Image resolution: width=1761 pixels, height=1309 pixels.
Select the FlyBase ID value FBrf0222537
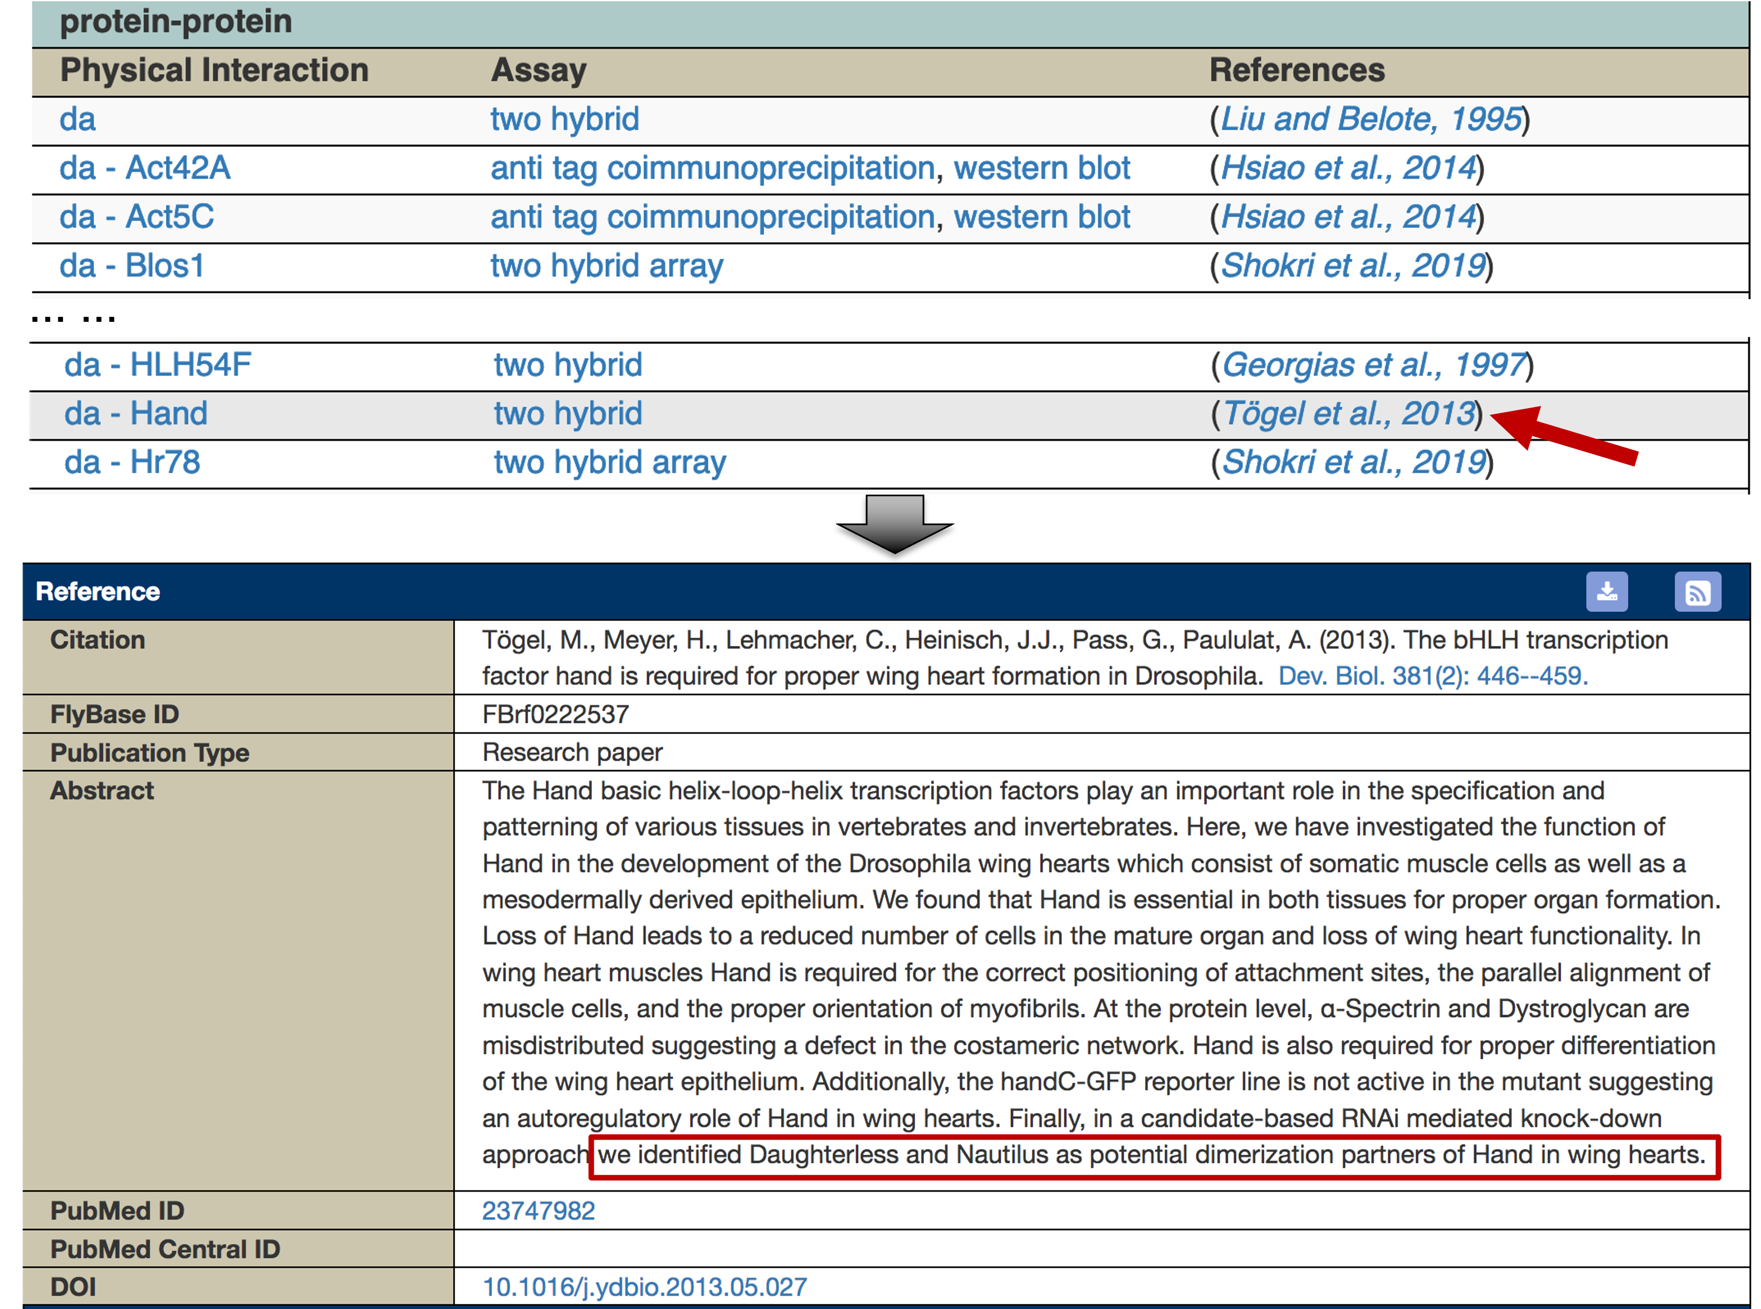pyautogui.click(x=556, y=715)
